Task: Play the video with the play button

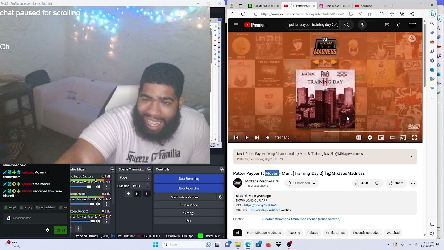Action: [x=247, y=137]
